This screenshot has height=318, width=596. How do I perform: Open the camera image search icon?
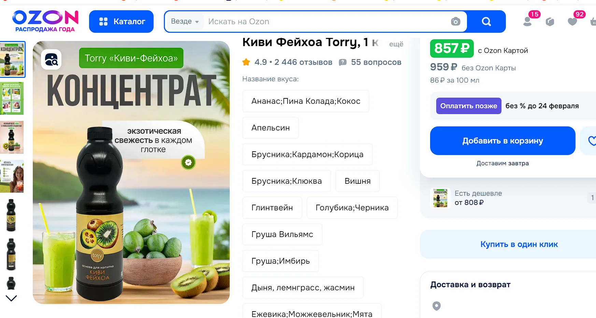(455, 22)
